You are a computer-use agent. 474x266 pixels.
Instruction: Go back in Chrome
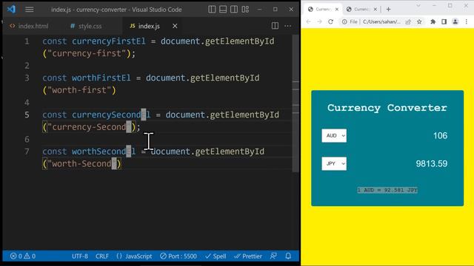308,21
